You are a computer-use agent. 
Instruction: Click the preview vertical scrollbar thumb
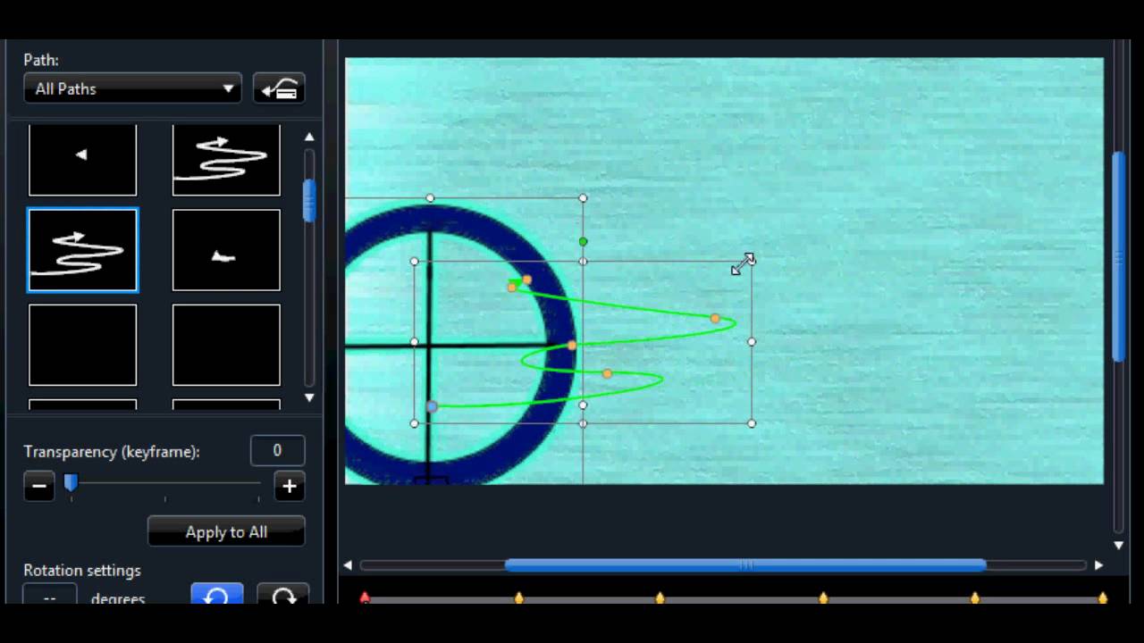pos(1118,257)
